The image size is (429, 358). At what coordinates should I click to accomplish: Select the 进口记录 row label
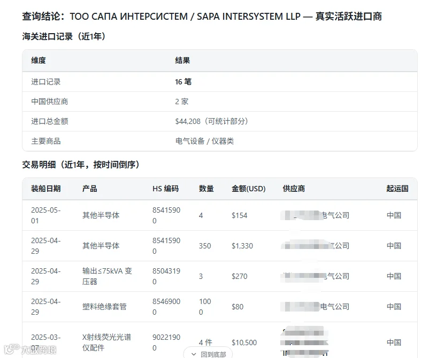(45, 82)
